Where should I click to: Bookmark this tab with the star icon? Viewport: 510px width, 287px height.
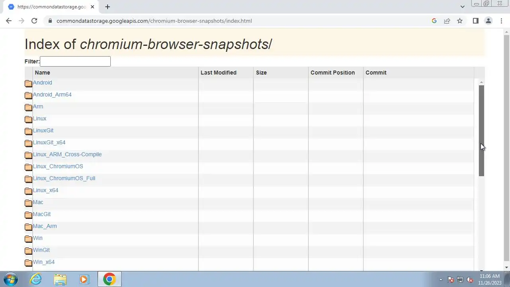(x=460, y=21)
